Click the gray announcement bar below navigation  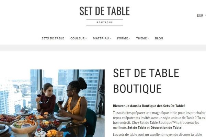[x=103, y=48]
